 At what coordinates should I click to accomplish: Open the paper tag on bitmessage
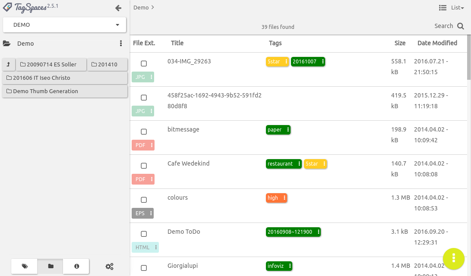278,130
